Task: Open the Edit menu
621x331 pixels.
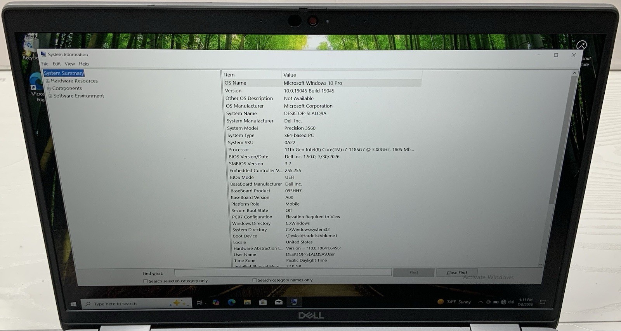Action: (57, 64)
